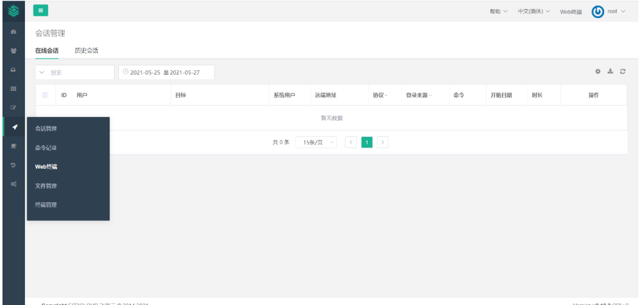Click the clock icon in date range
The width and height of the screenshot is (639, 305).
coord(126,72)
